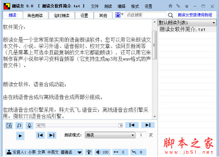Click the progress slider's left arrow

(38, 126)
